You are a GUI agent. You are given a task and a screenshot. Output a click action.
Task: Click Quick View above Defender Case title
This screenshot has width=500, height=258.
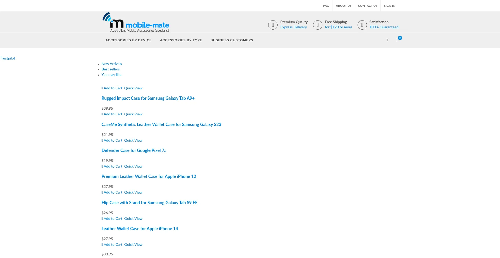click(133, 140)
